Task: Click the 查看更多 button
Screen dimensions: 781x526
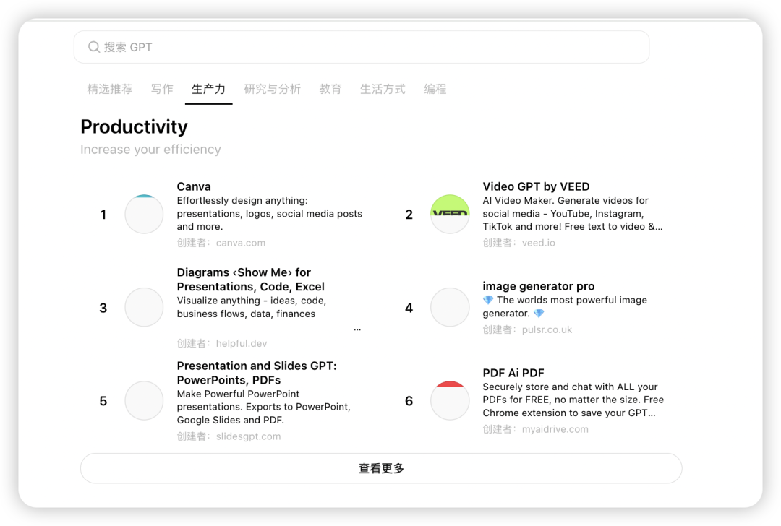Action: 381,468
